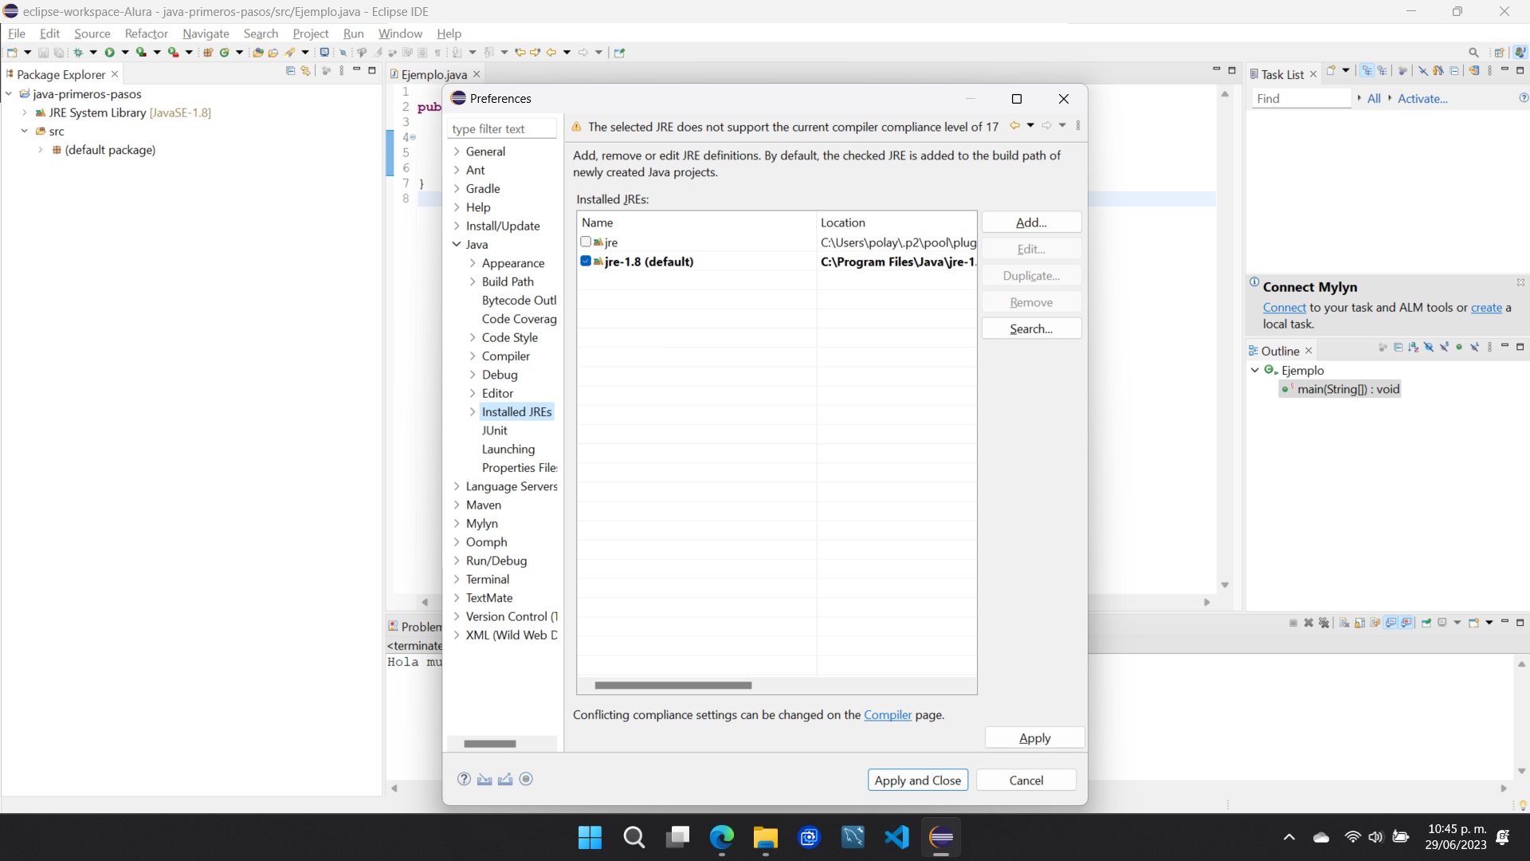Open the Window menu

pyautogui.click(x=400, y=33)
